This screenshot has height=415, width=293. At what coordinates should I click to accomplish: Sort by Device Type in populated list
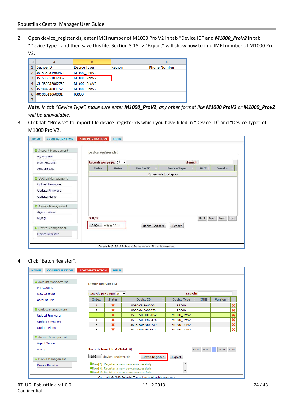click(181, 299)
